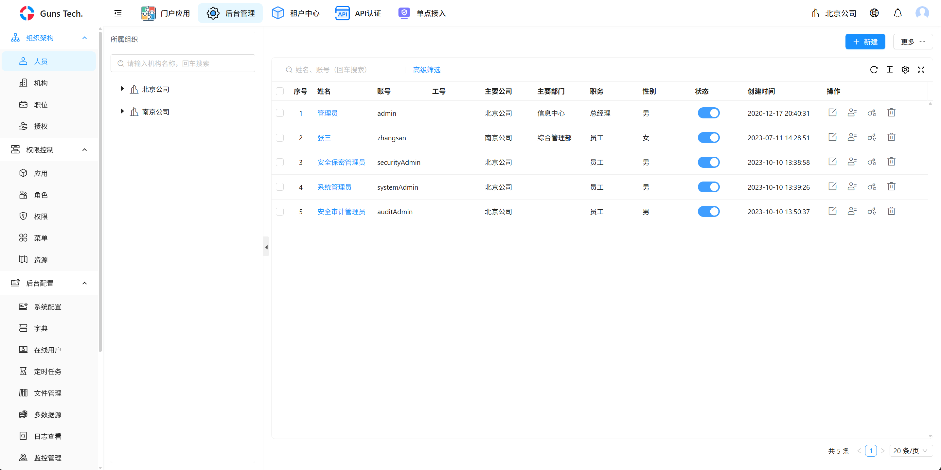
Task: Open 高级筛选 advanced filter link
Action: click(x=427, y=70)
